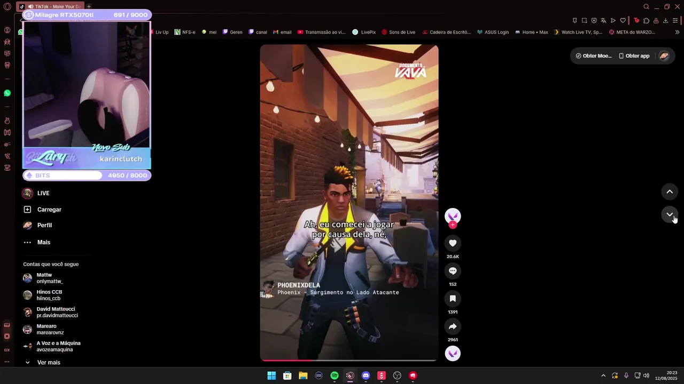Click the Obter app button
Viewport: 684px width, 384px height.
634,56
